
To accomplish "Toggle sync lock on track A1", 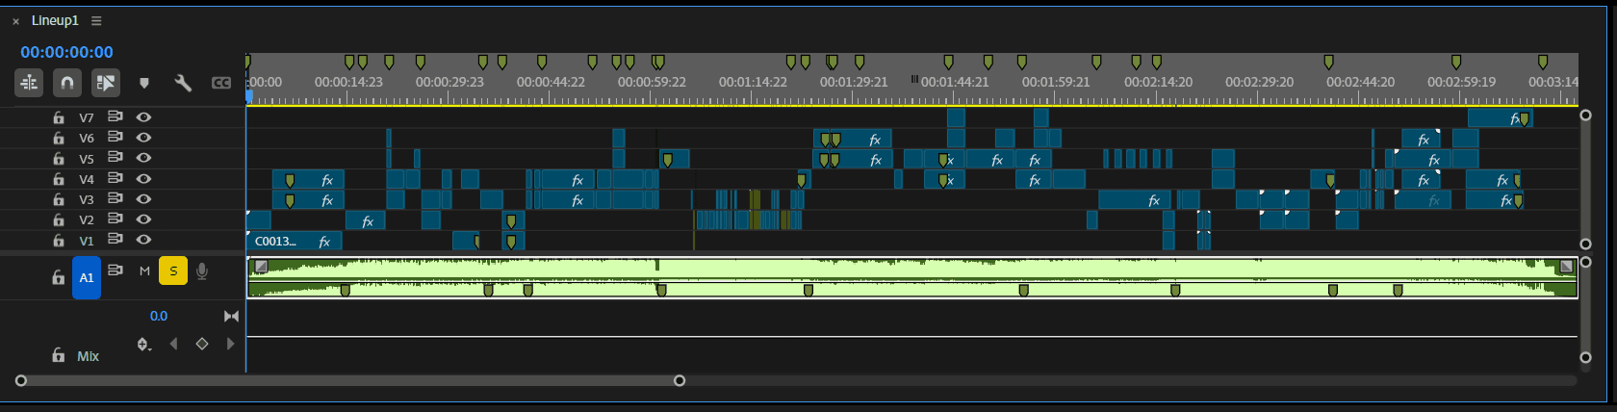I will coord(115,270).
